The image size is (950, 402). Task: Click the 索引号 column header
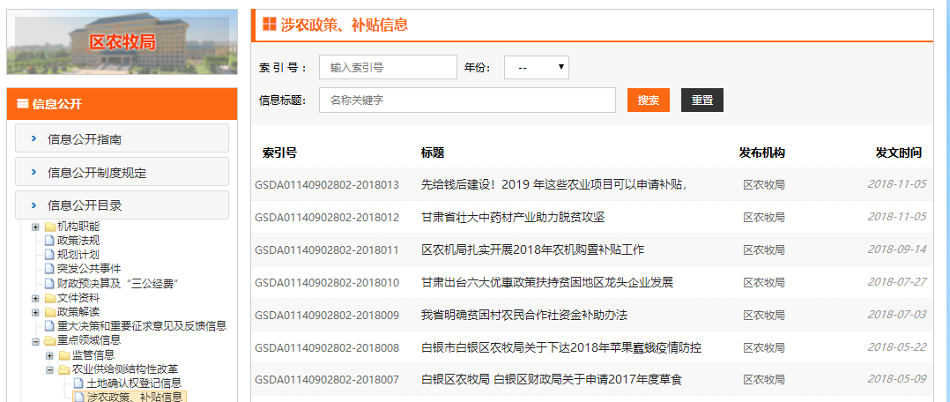(280, 153)
